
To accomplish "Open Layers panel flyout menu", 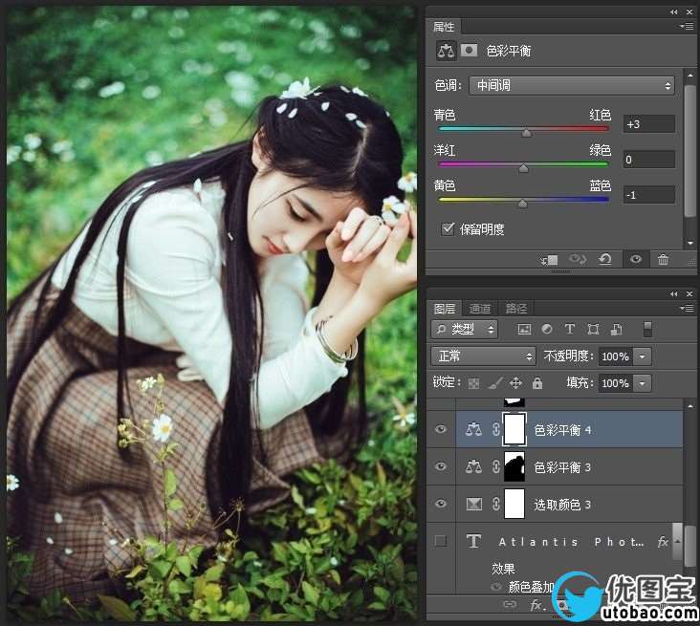I will pos(687,308).
